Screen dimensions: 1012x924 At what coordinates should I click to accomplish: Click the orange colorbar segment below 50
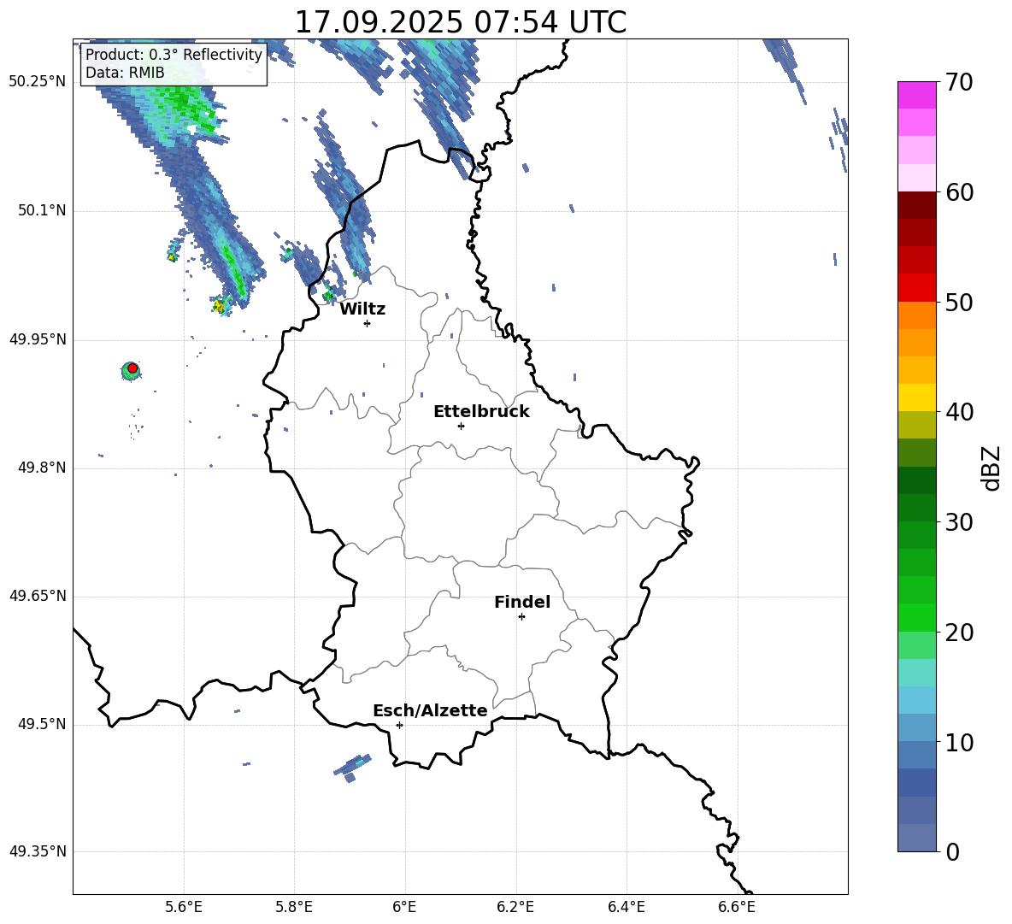coord(916,315)
